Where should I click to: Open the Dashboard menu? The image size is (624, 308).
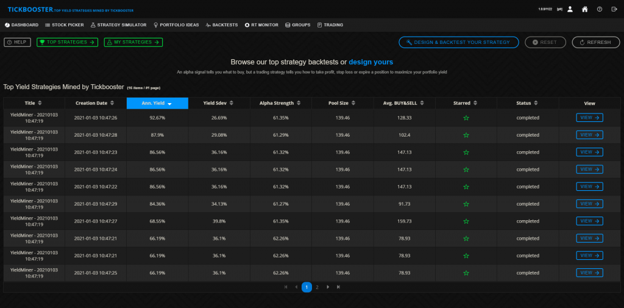21,25
